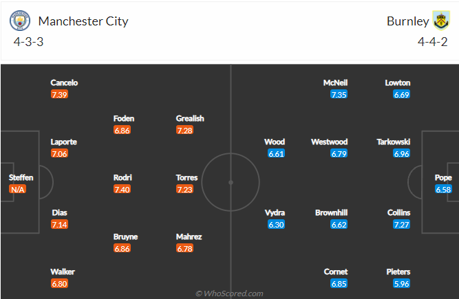Click the WhoScored.com watermark
Viewport: 459px width, 299px height.
click(x=230, y=293)
